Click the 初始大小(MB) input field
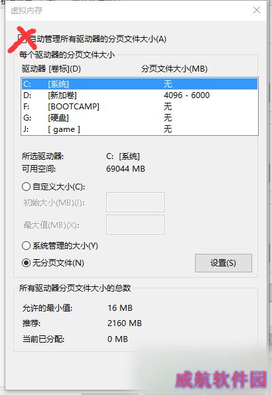272x395 pixels. click(x=135, y=202)
